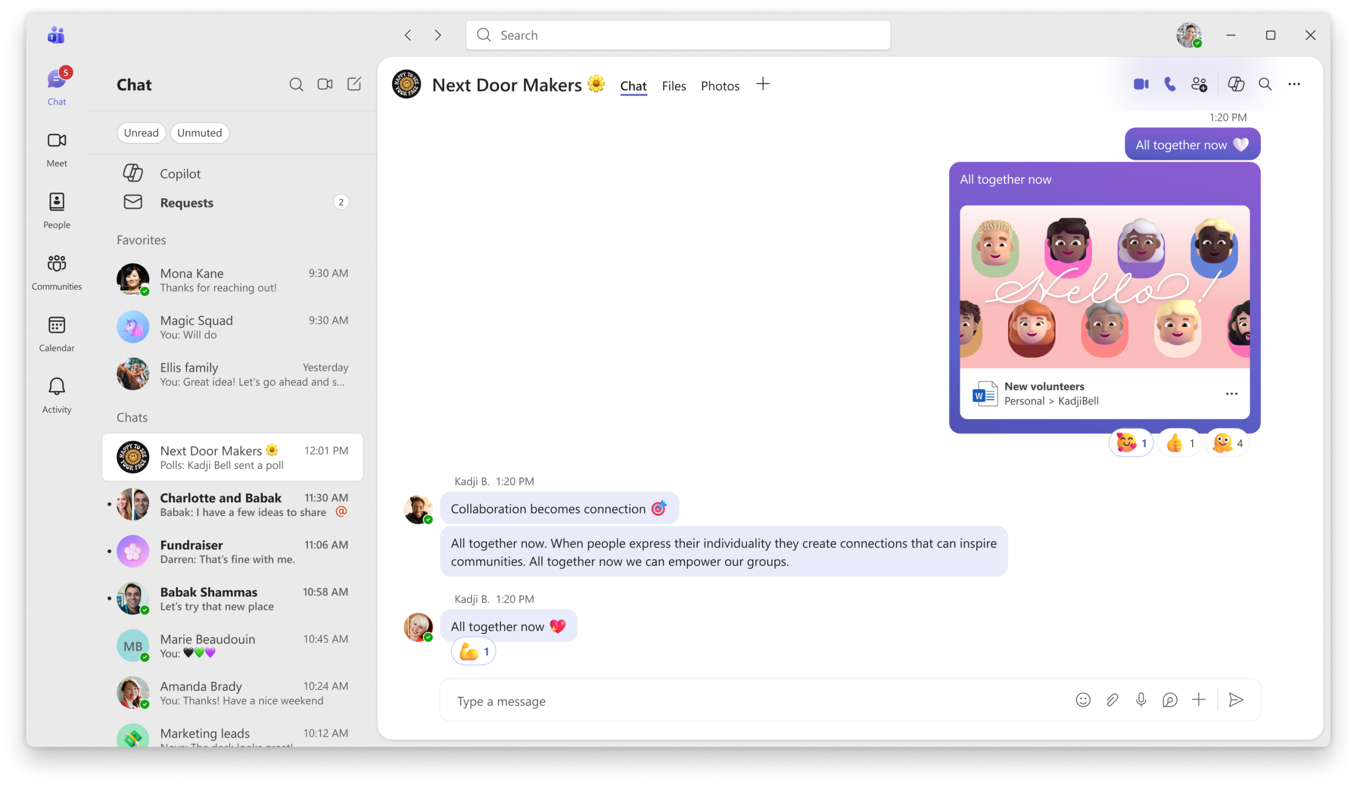Screen dimensions: 1357x786
Task: Switch to the Photos tab
Action: 720,86
